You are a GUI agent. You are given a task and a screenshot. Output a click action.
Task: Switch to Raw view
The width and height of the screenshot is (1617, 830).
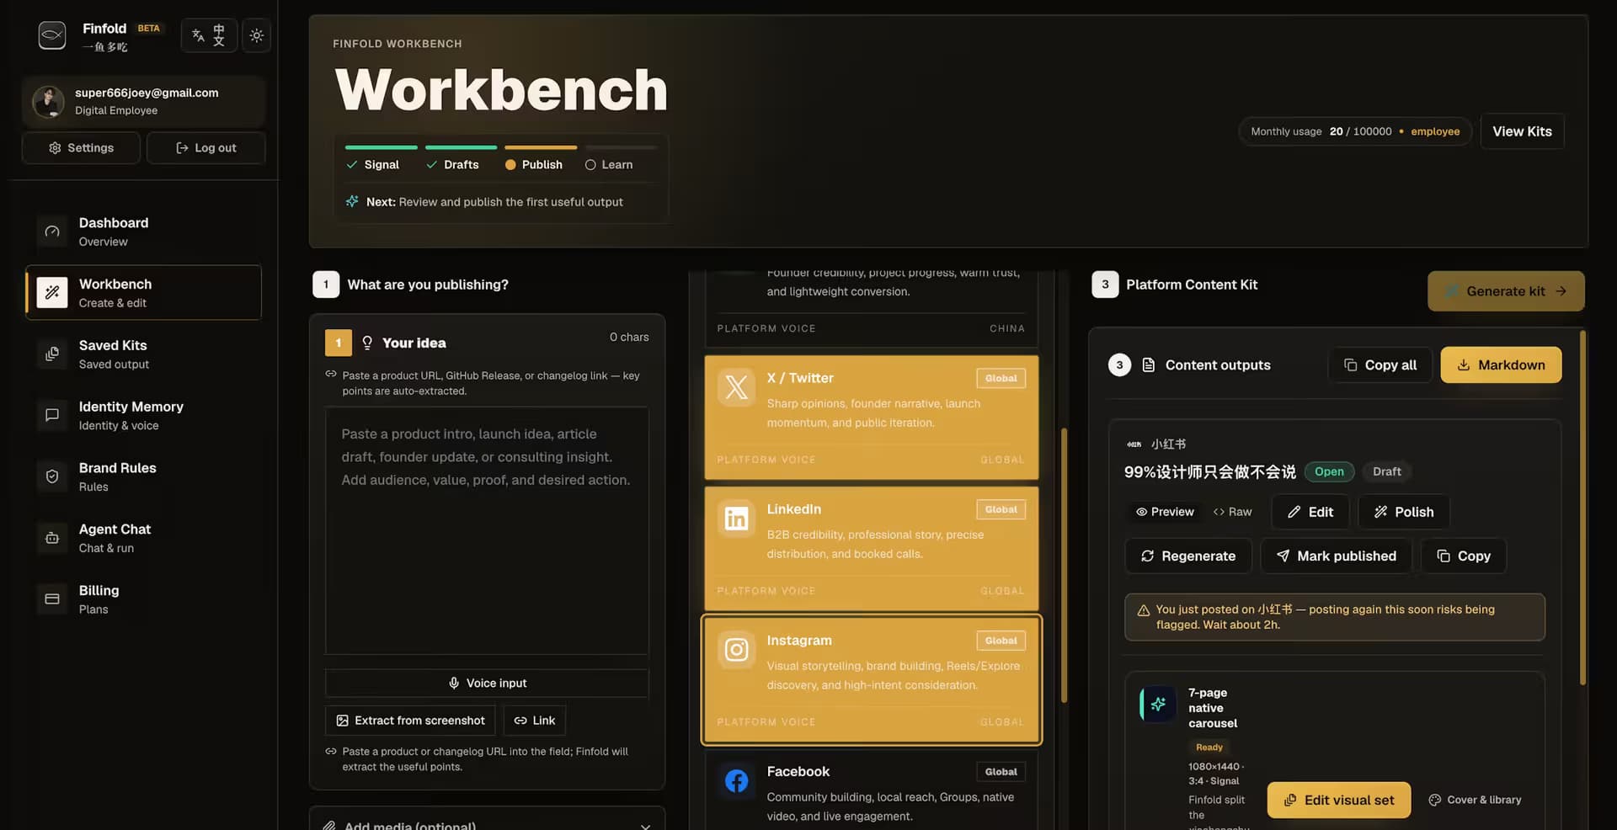(x=1232, y=512)
